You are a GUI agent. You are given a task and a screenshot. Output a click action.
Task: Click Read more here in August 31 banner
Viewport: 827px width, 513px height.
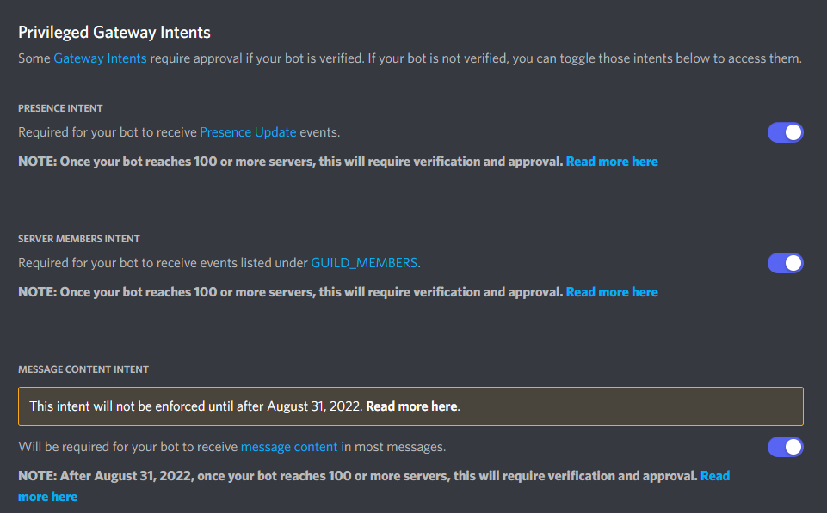[411, 406]
